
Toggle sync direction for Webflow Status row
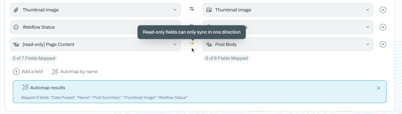point(192,26)
